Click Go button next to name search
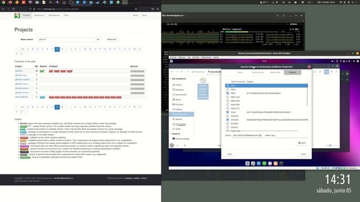This screenshot has width=360, height=202. pyautogui.click(x=98, y=39)
